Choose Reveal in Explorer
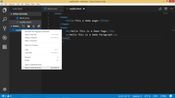The image size is (175, 98). 42,38
